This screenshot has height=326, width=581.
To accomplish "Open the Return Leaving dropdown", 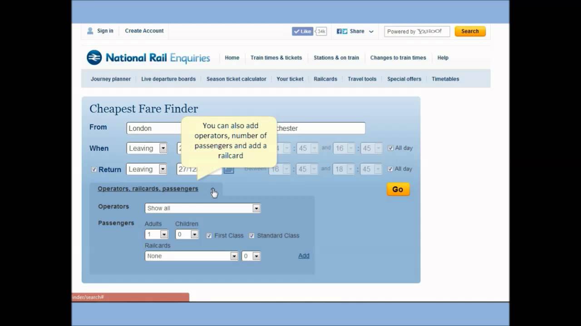I will coord(147,169).
